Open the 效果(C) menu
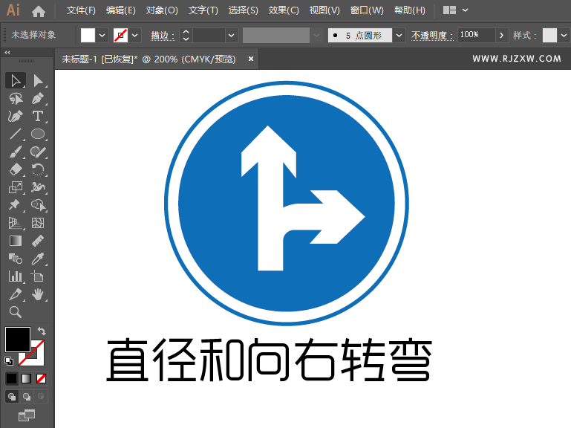Image resolution: width=571 pixels, height=428 pixels. (284, 10)
